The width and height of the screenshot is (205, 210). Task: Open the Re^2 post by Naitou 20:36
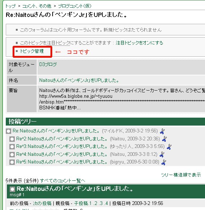pos(62,139)
